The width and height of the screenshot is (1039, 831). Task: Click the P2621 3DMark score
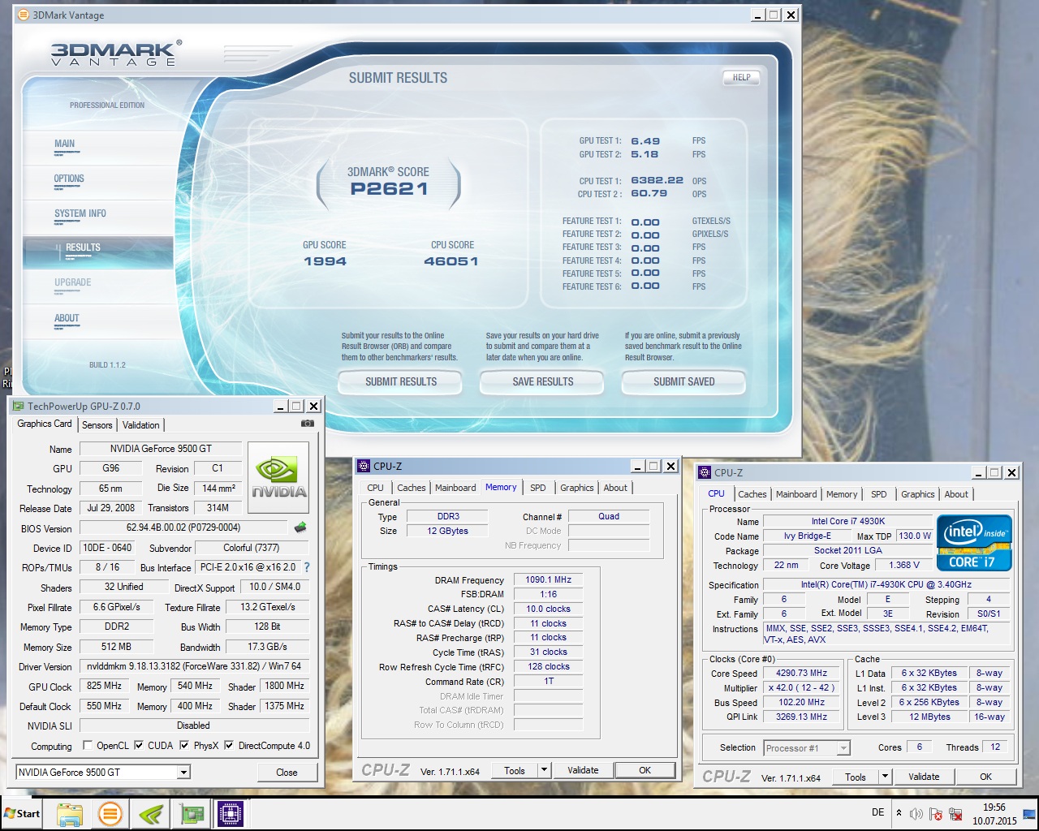[x=389, y=189]
